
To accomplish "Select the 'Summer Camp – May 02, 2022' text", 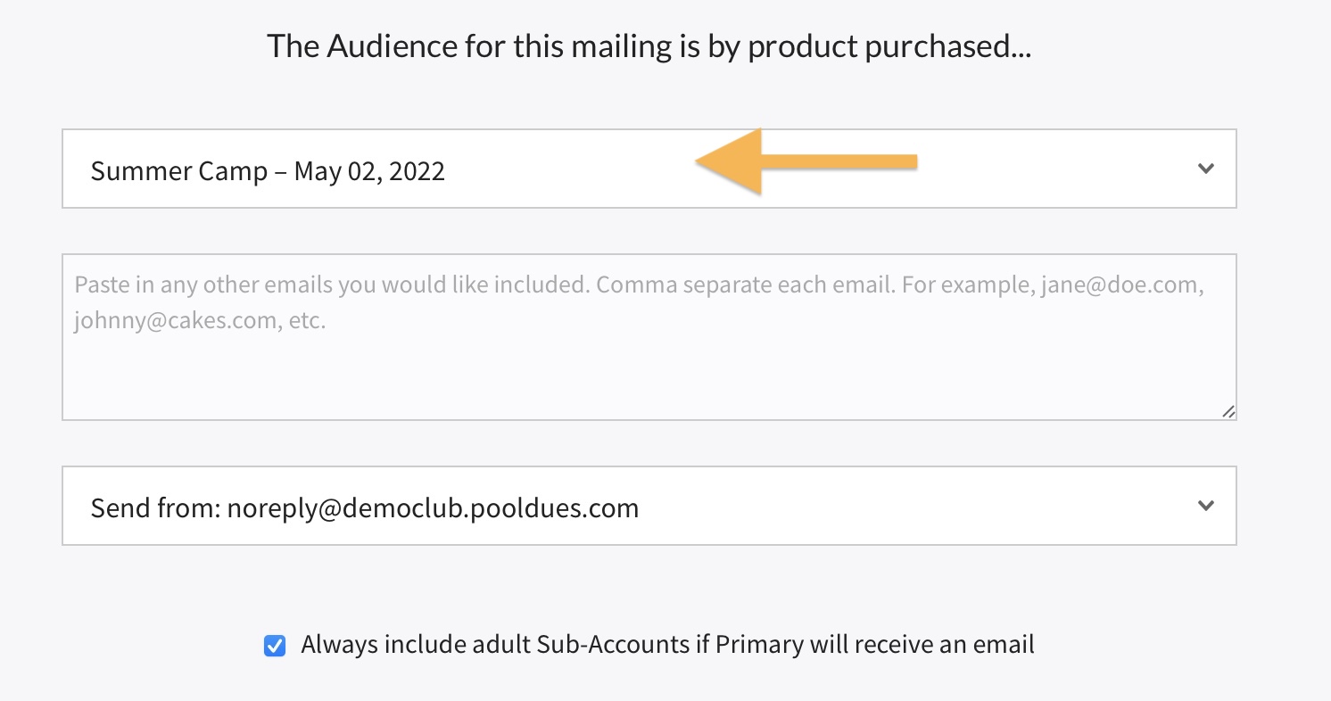I will [x=268, y=170].
